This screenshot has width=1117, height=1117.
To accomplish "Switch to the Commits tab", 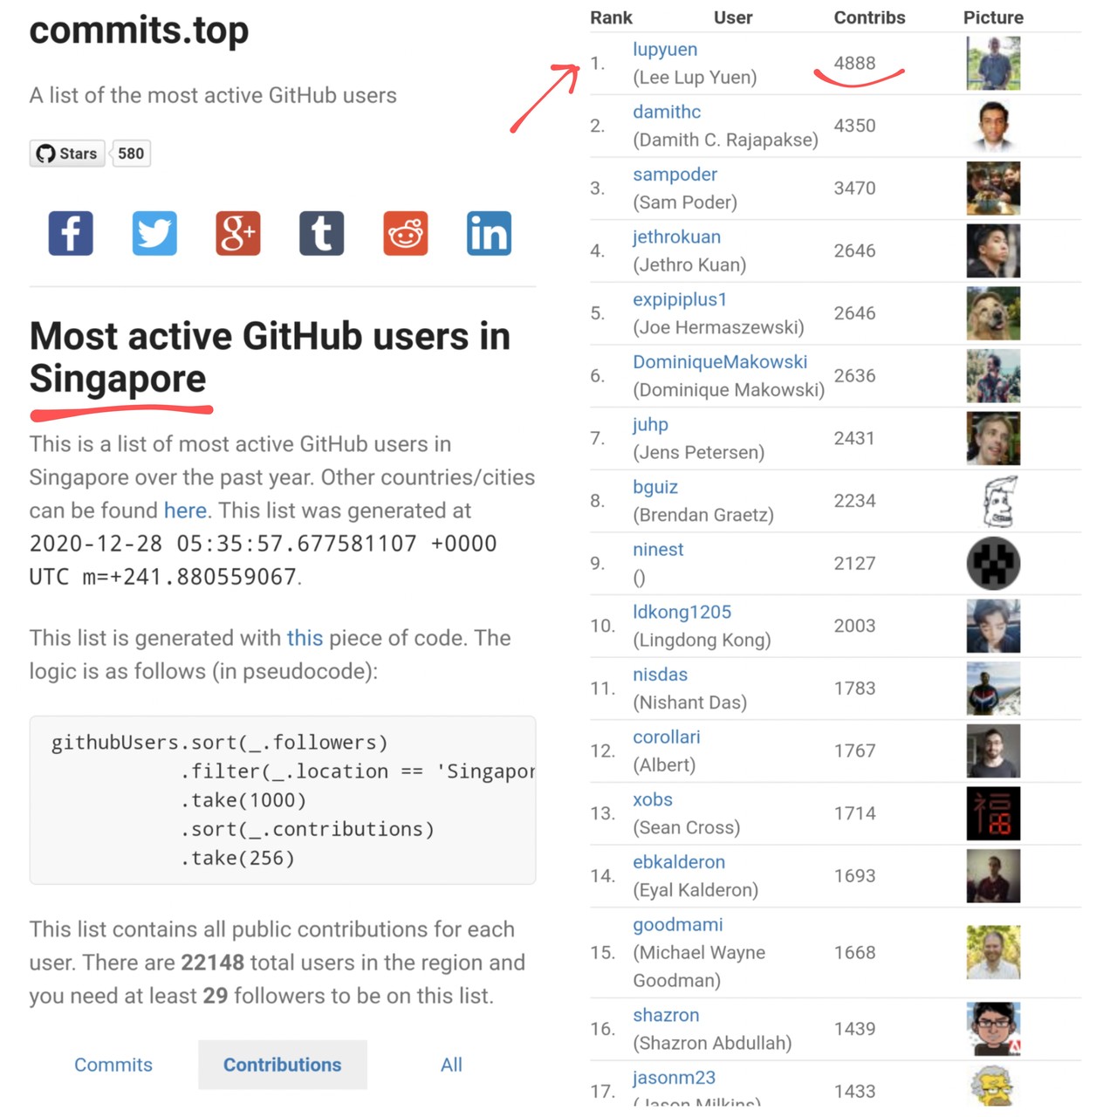I will click(113, 1065).
